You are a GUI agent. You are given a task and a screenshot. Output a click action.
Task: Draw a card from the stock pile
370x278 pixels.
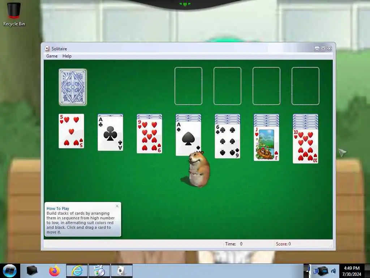click(x=73, y=87)
